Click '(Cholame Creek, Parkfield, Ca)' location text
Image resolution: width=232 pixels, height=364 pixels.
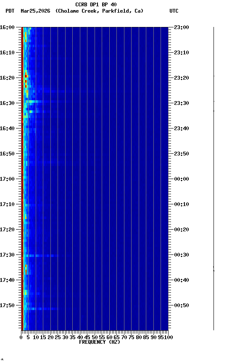[99, 11]
